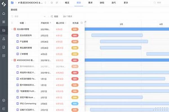Screen dimensions: 169x112
Task: Sort by 截止时间 column arrow
Action: pyautogui.click(x=66, y=23)
